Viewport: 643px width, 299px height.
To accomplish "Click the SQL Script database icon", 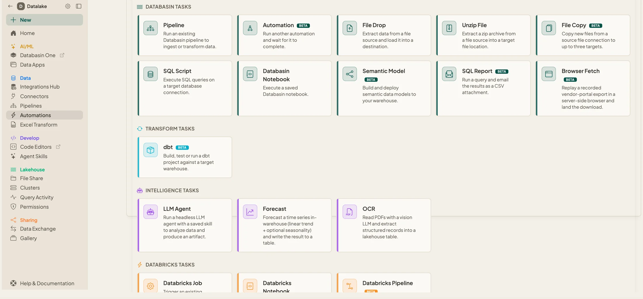I will [151, 74].
